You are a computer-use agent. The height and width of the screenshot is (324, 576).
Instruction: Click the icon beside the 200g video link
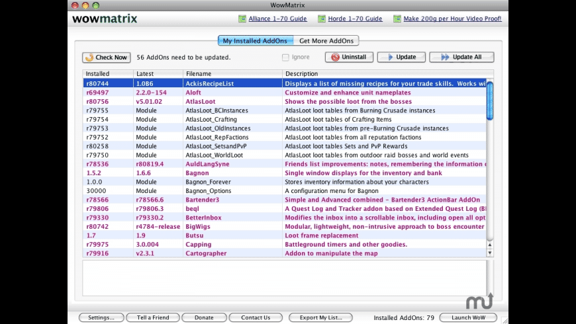click(x=397, y=19)
